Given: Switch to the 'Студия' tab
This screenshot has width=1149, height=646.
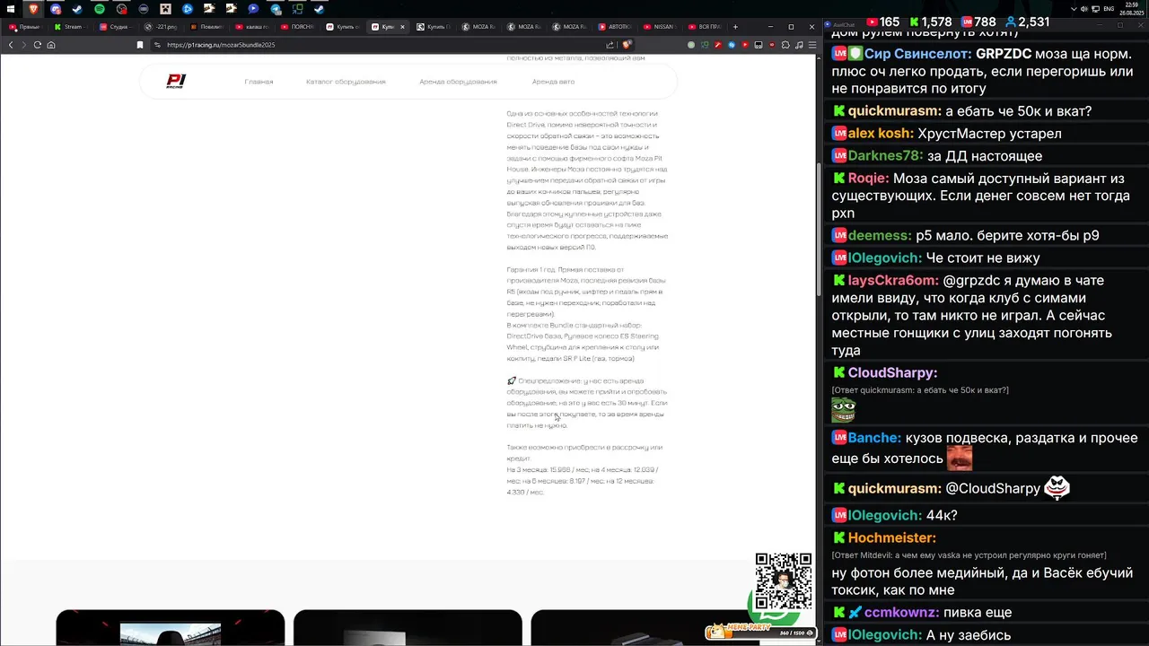Looking at the screenshot, I should tap(118, 27).
